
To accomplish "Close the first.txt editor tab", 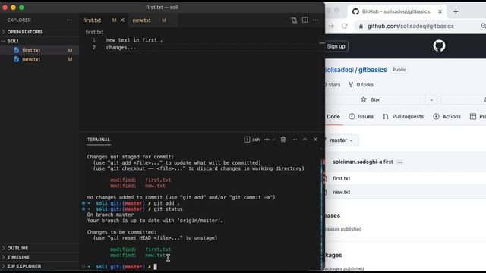I will tap(122, 20).
